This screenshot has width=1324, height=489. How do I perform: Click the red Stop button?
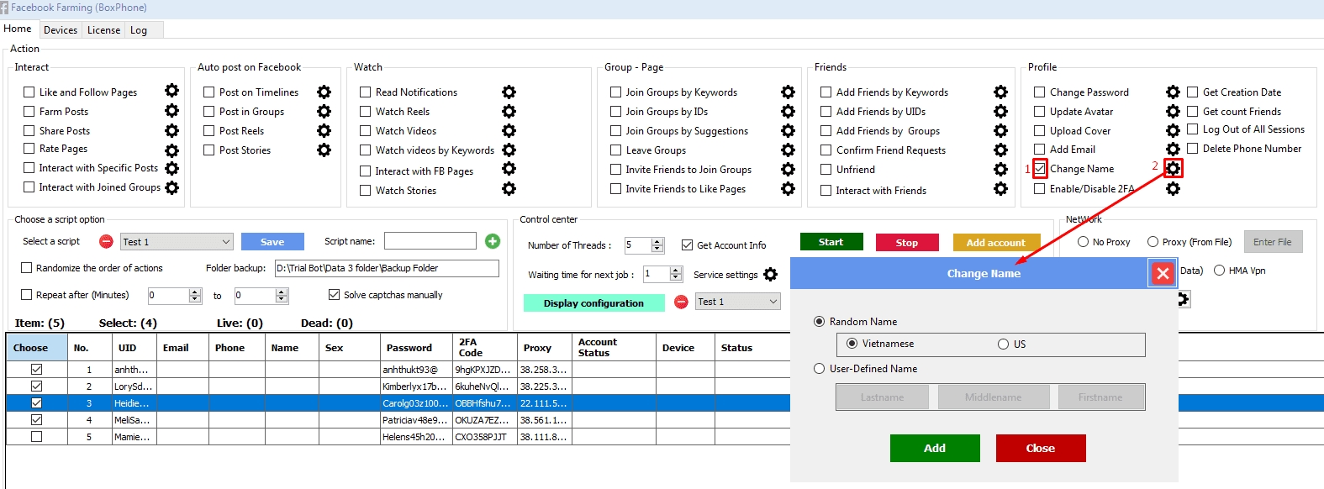[x=907, y=242]
